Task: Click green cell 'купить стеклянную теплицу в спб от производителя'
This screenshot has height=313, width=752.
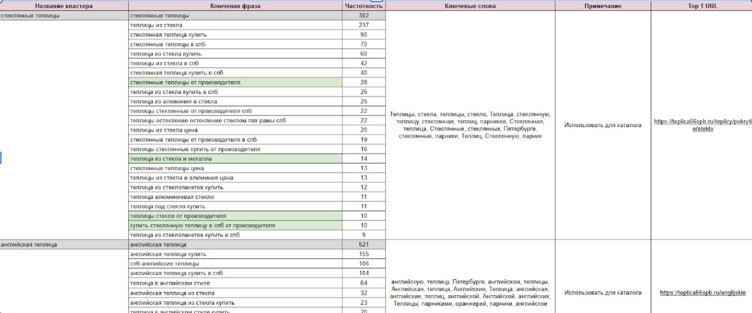Action: tap(235, 225)
